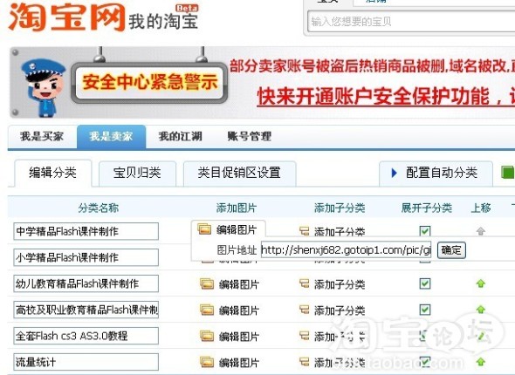Select 我是卖家 tab
Screen dimensions: 515x375
[x=112, y=136]
